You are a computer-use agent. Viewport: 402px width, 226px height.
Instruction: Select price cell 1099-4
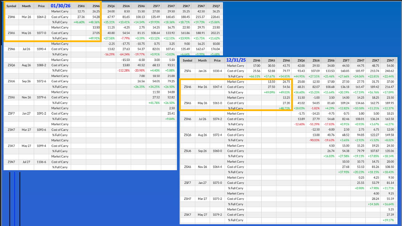41,146
